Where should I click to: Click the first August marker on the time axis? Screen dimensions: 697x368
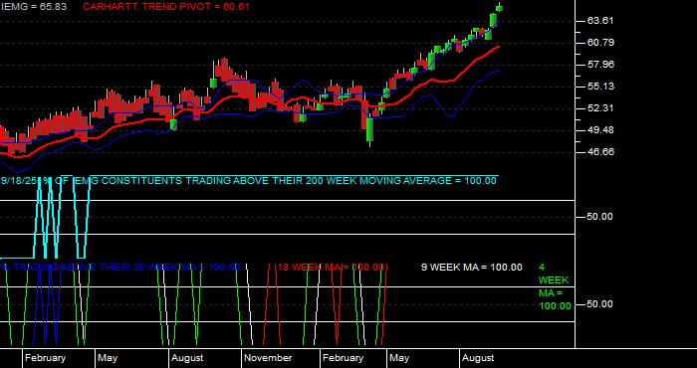(187, 358)
